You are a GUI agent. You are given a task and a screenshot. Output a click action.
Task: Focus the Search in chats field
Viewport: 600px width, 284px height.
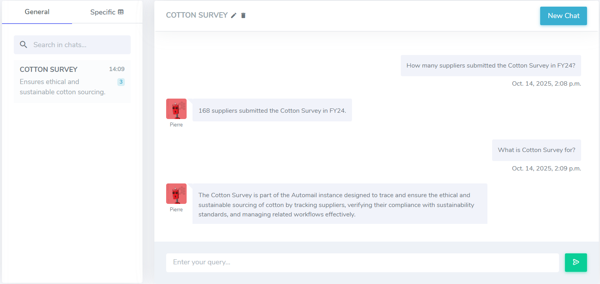pyautogui.click(x=79, y=45)
